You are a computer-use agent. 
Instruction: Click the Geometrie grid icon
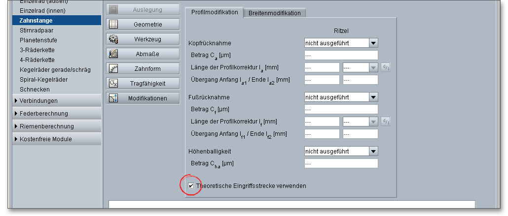coord(113,24)
